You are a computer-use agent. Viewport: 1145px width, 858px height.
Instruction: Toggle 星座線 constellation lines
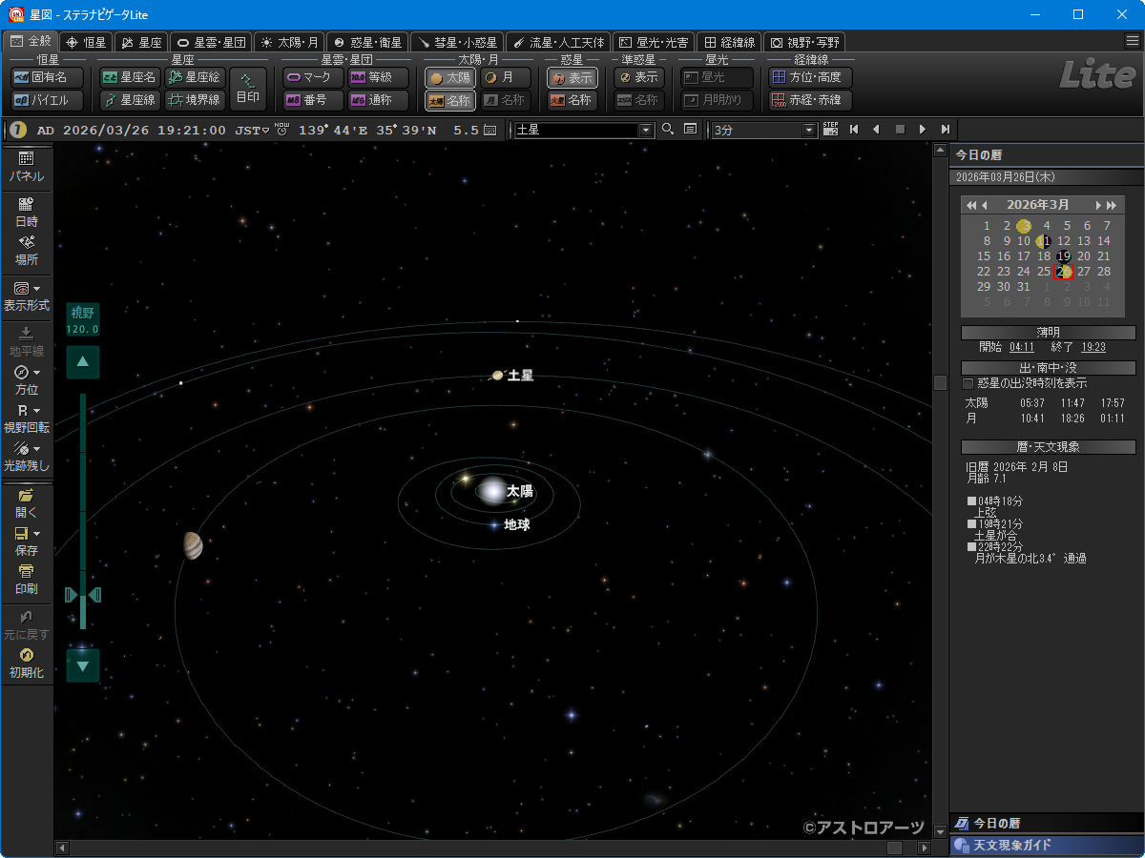tap(130, 100)
